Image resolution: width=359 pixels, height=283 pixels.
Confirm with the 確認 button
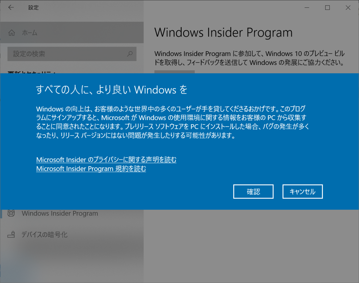[253, 192]
